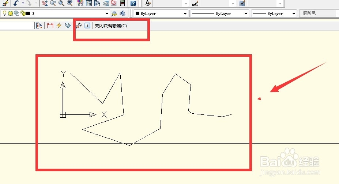The width and height of the screenshot is (339, 184).
Task: Click Zoom Previous icon
Action: (69, 3)
